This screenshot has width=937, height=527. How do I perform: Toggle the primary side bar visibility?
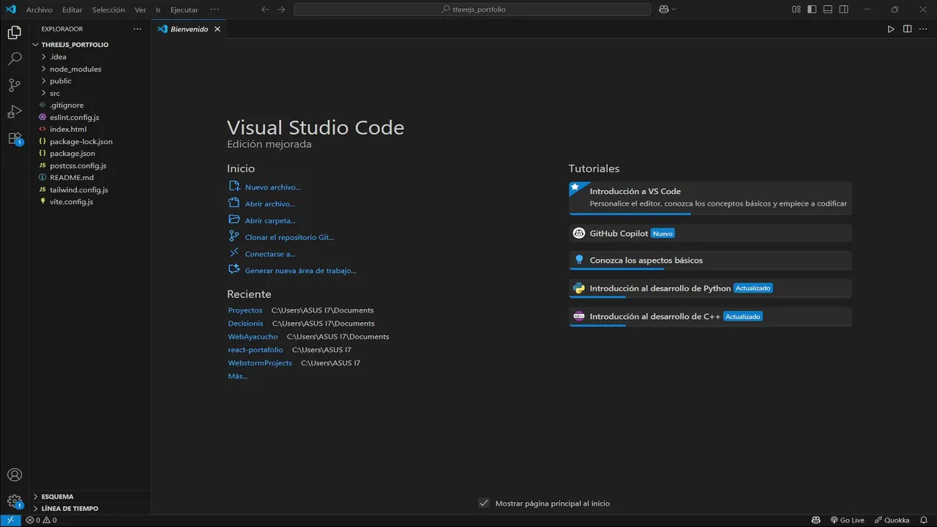coord(812,10)
